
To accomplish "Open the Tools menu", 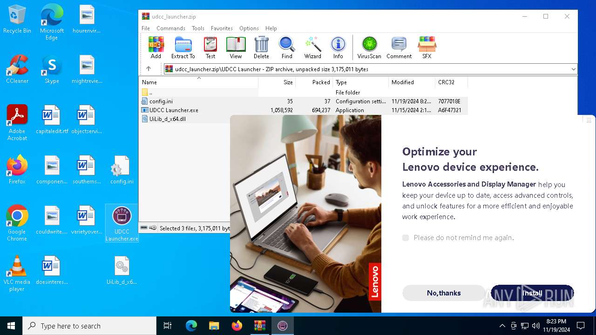I will [198, 28].
